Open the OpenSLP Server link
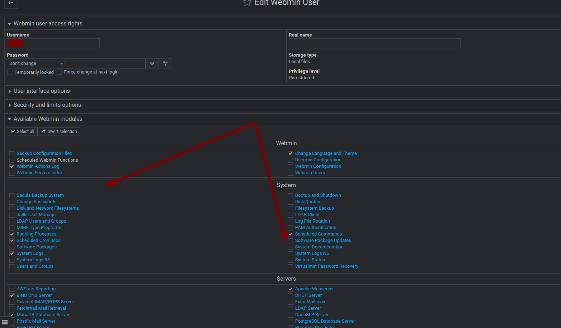This screenshot has width=561, height=328. pyautogui.click(x=312, y=315)
